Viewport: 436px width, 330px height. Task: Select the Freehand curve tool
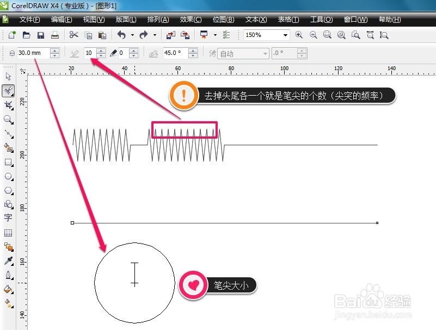pos(8,134)
